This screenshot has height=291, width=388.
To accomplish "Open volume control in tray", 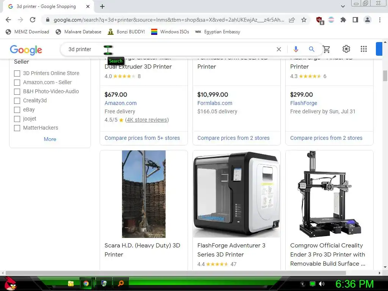I will click(321, 284).
